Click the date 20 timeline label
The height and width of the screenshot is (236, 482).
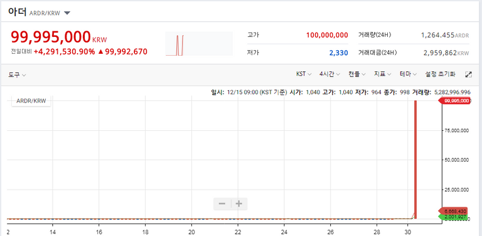(x=191, y=232)
